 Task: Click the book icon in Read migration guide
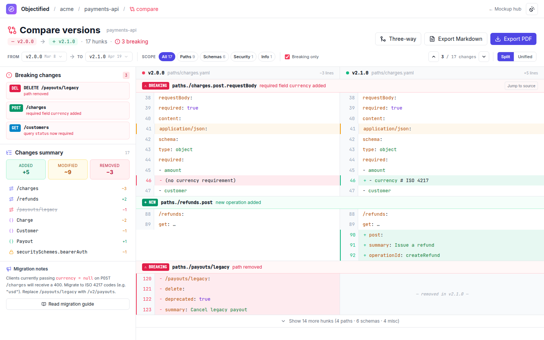pyautogui.click(x=44, y=304)
